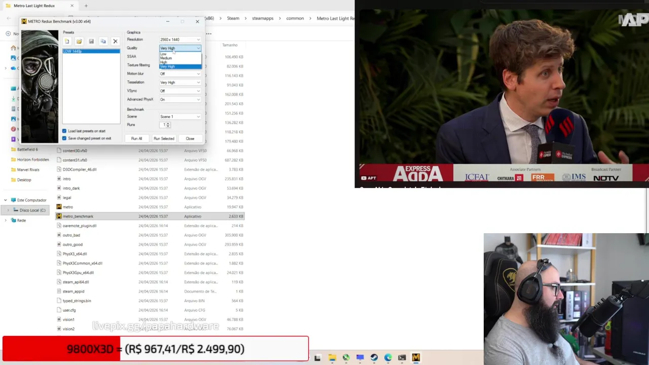
Task: Choose Very High in Quality list
Action: (x=180, y=66)
